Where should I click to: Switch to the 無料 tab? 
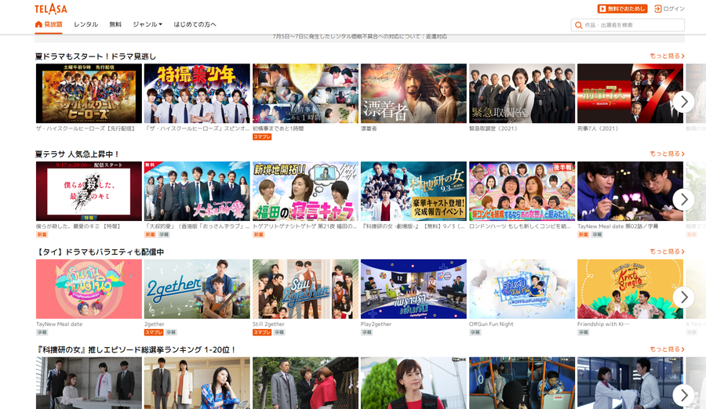(115, 24)
